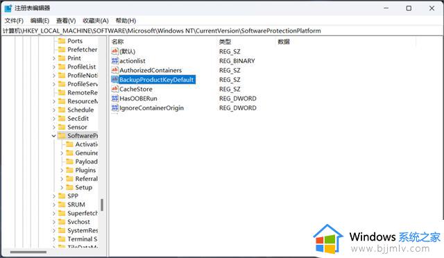Select the actionlist binary value icon
This screenshot has height=258, width=444.
pos(114,60)
